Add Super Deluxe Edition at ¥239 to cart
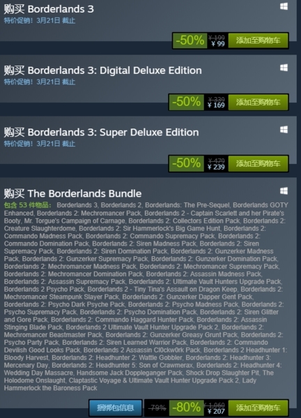 (x=258, y=163)
